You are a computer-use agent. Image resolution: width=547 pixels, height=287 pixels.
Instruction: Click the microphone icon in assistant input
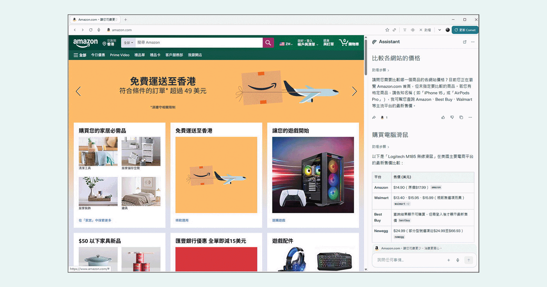pos(458,260)
